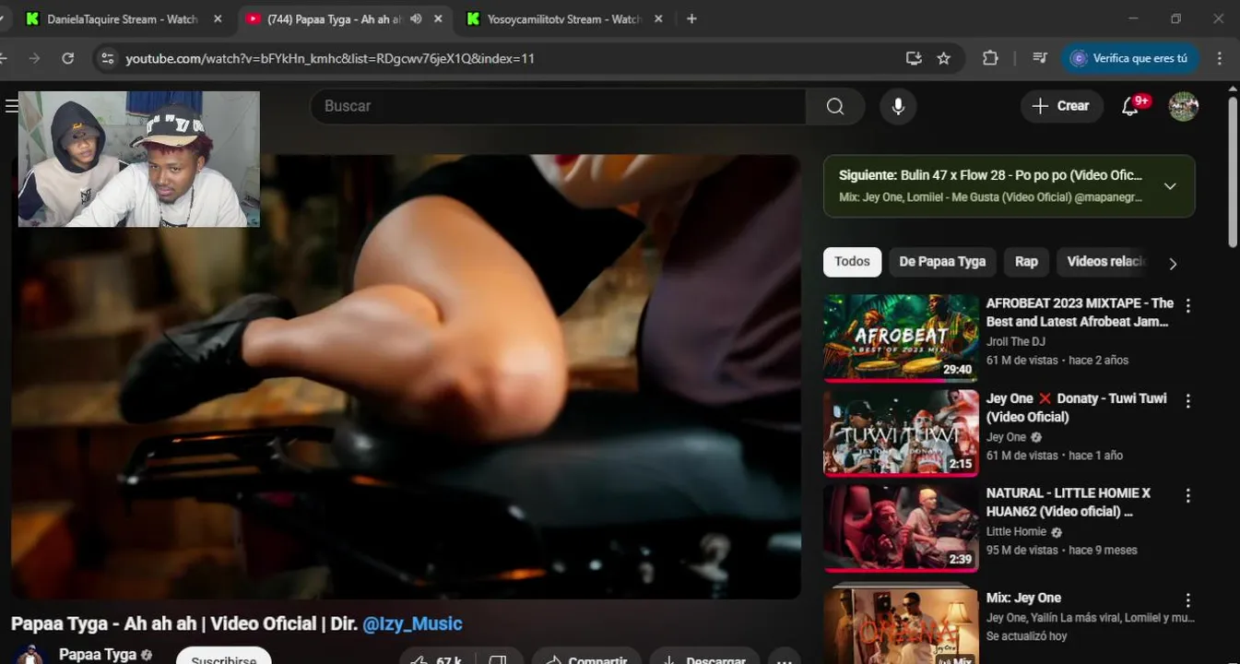This screenshot has height=664, width=1240.
Task: Install app icon in the address bar
Action: point(914,58)
